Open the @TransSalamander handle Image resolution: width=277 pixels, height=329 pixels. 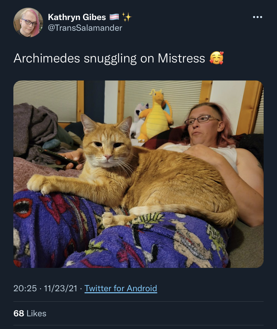(x=85, y=28)
